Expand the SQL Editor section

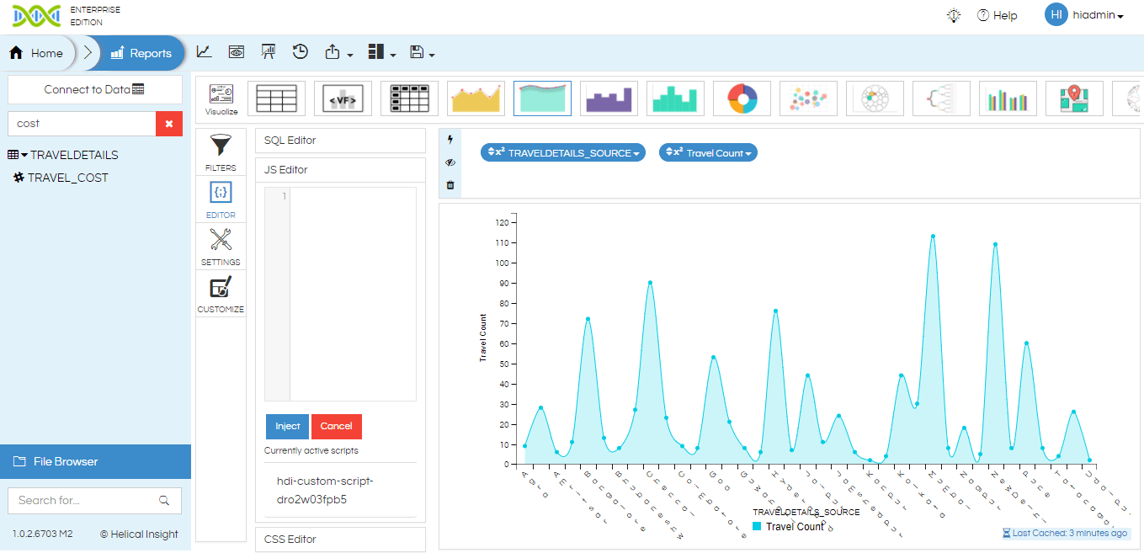[340, 141]
